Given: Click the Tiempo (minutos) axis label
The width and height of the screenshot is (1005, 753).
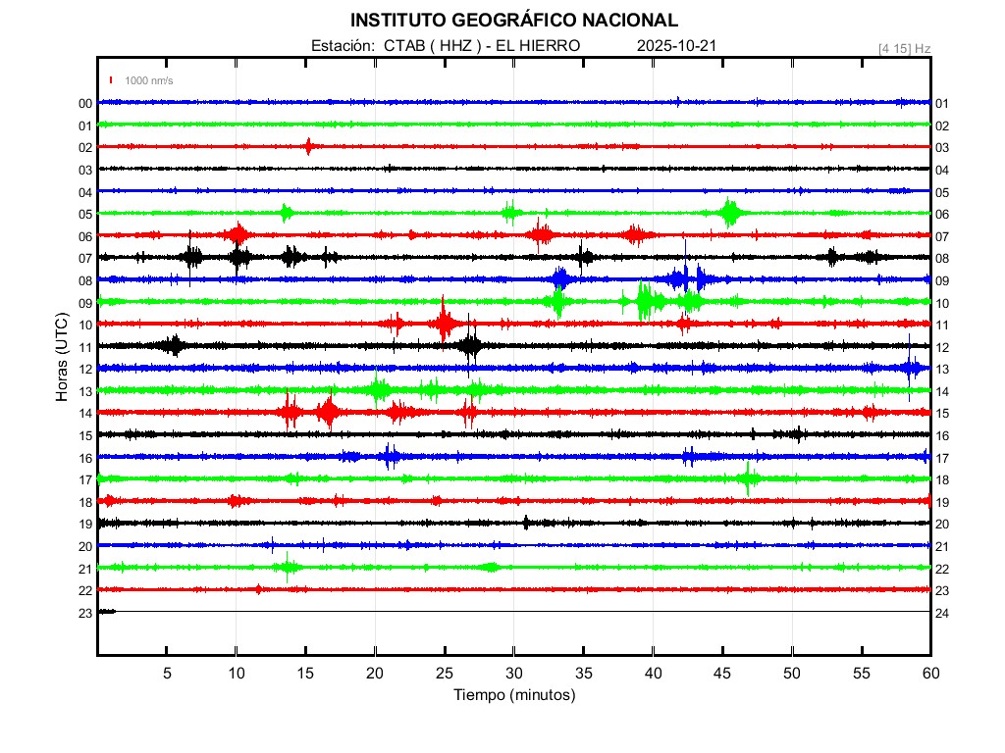Looking at the screenshot, I should click(514, 695).
